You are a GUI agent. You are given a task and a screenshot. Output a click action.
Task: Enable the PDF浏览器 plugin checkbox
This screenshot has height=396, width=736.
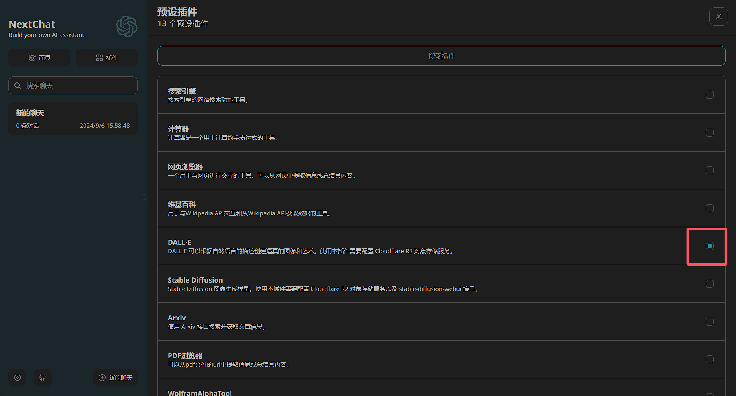coord(710,359)
